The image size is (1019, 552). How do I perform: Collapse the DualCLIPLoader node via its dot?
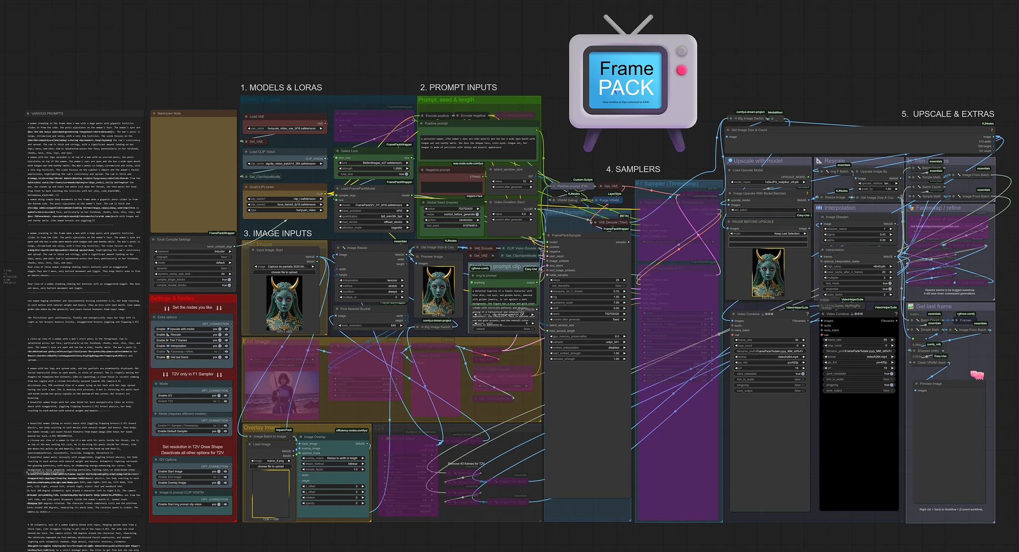pyautogui.click(x=246, y=187)
